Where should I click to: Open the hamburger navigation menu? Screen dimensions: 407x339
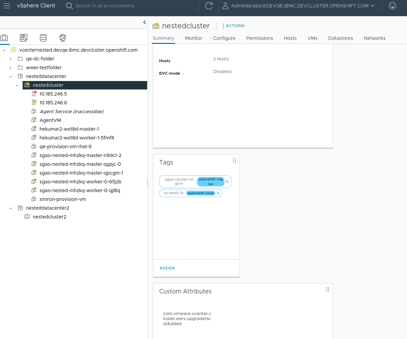pyautogui.click(x=7, y=6)
